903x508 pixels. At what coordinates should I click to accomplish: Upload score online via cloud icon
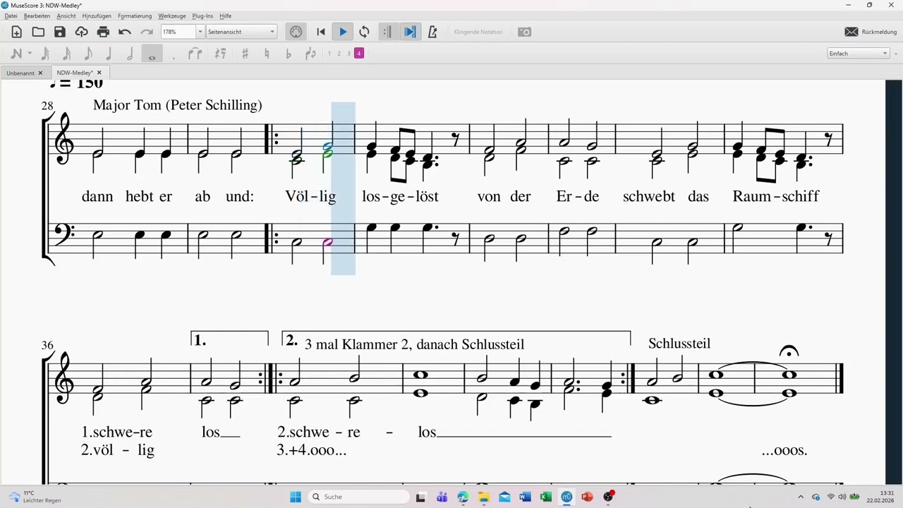click(82, 32)
